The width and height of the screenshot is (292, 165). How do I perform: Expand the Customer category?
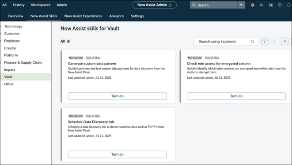coord(1,34)
